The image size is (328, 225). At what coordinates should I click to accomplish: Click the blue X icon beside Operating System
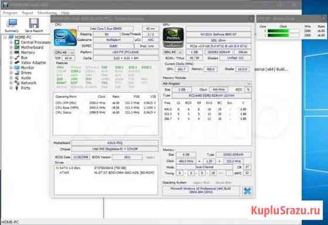pyautogui.click(x=247, y=191)
